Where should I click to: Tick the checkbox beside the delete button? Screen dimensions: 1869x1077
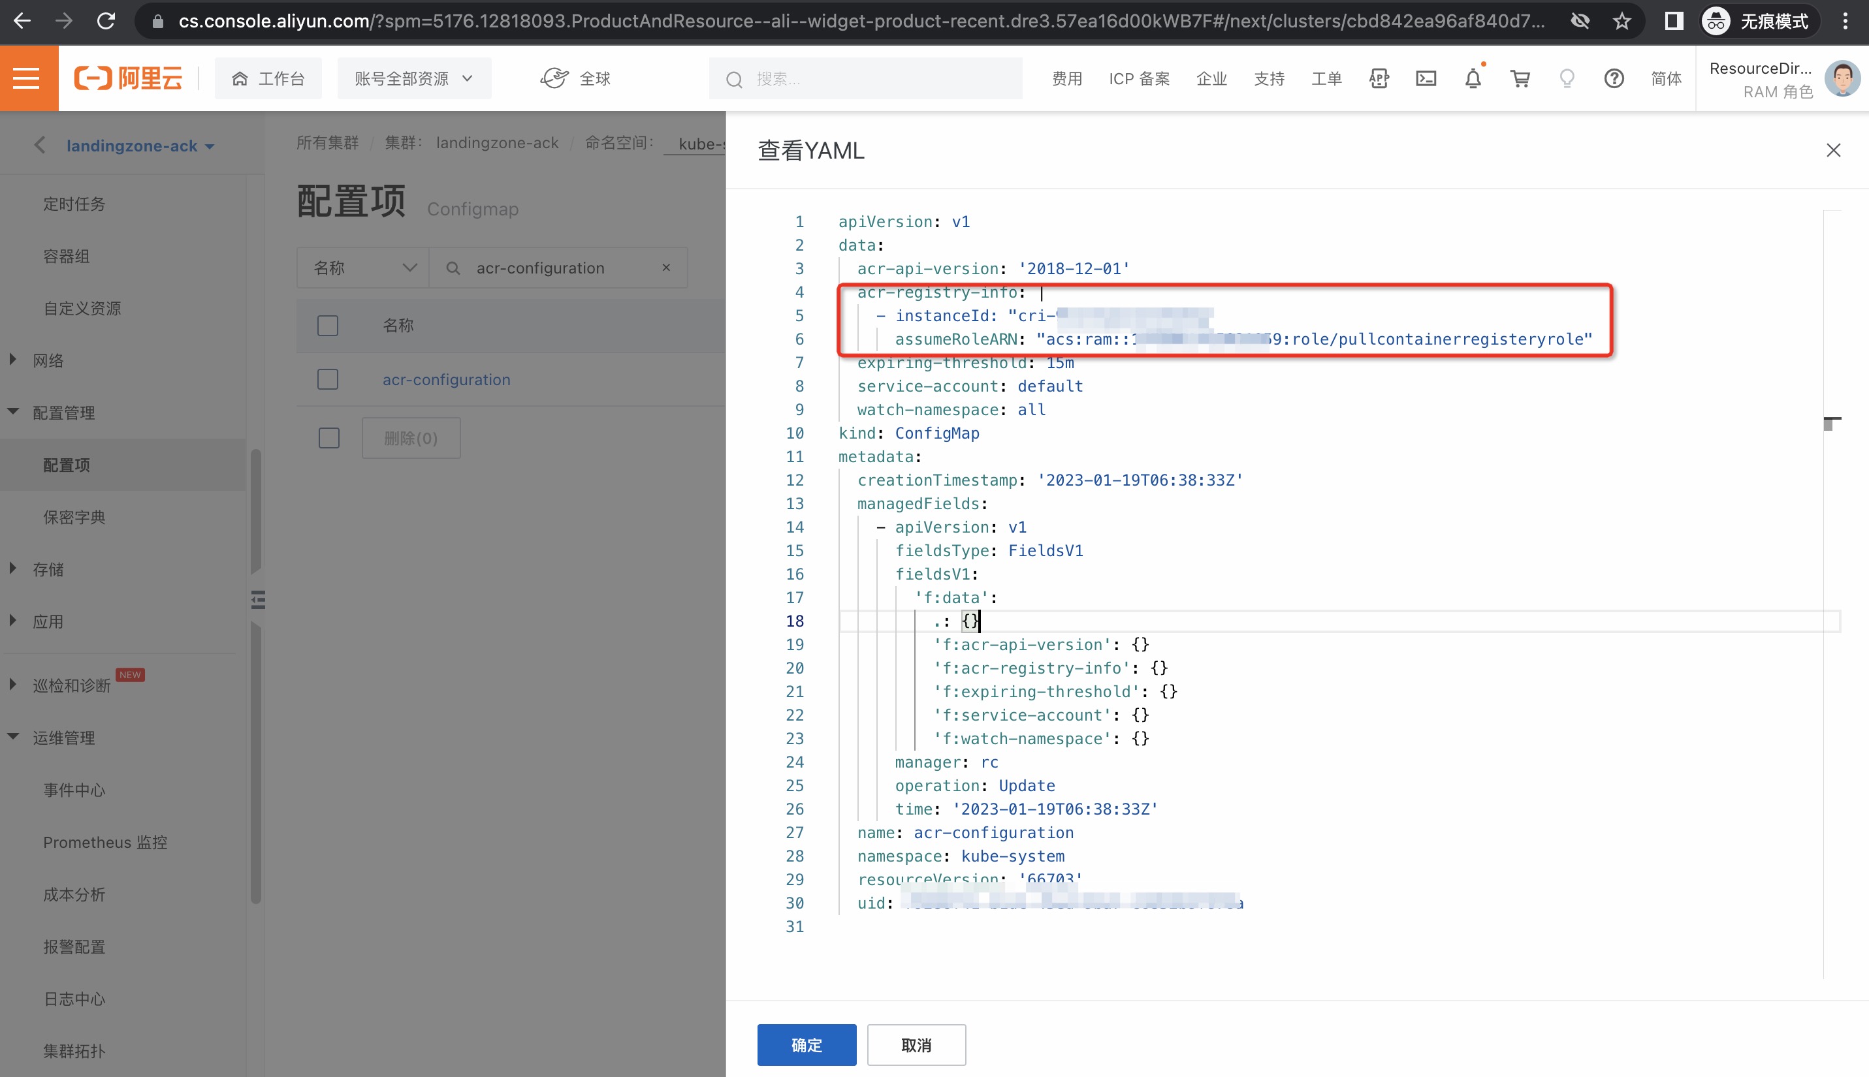tap(329, 438)
